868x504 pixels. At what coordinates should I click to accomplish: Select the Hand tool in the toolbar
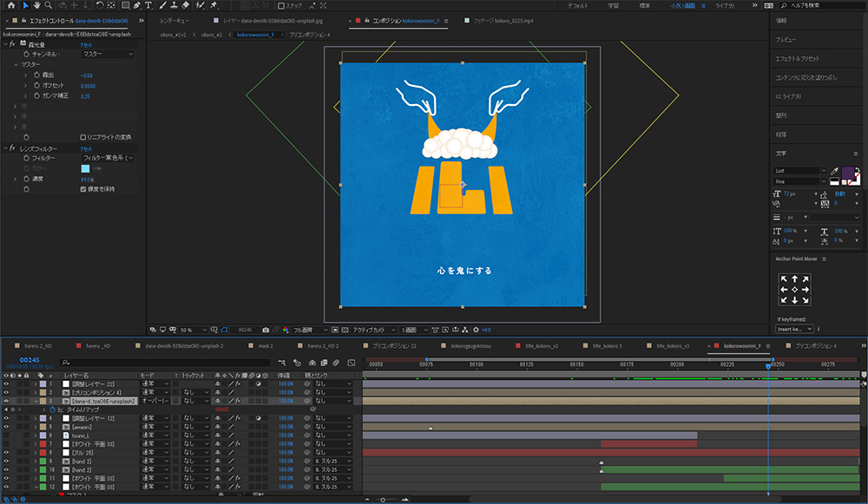pyautogui.click(x=36, y=5)
